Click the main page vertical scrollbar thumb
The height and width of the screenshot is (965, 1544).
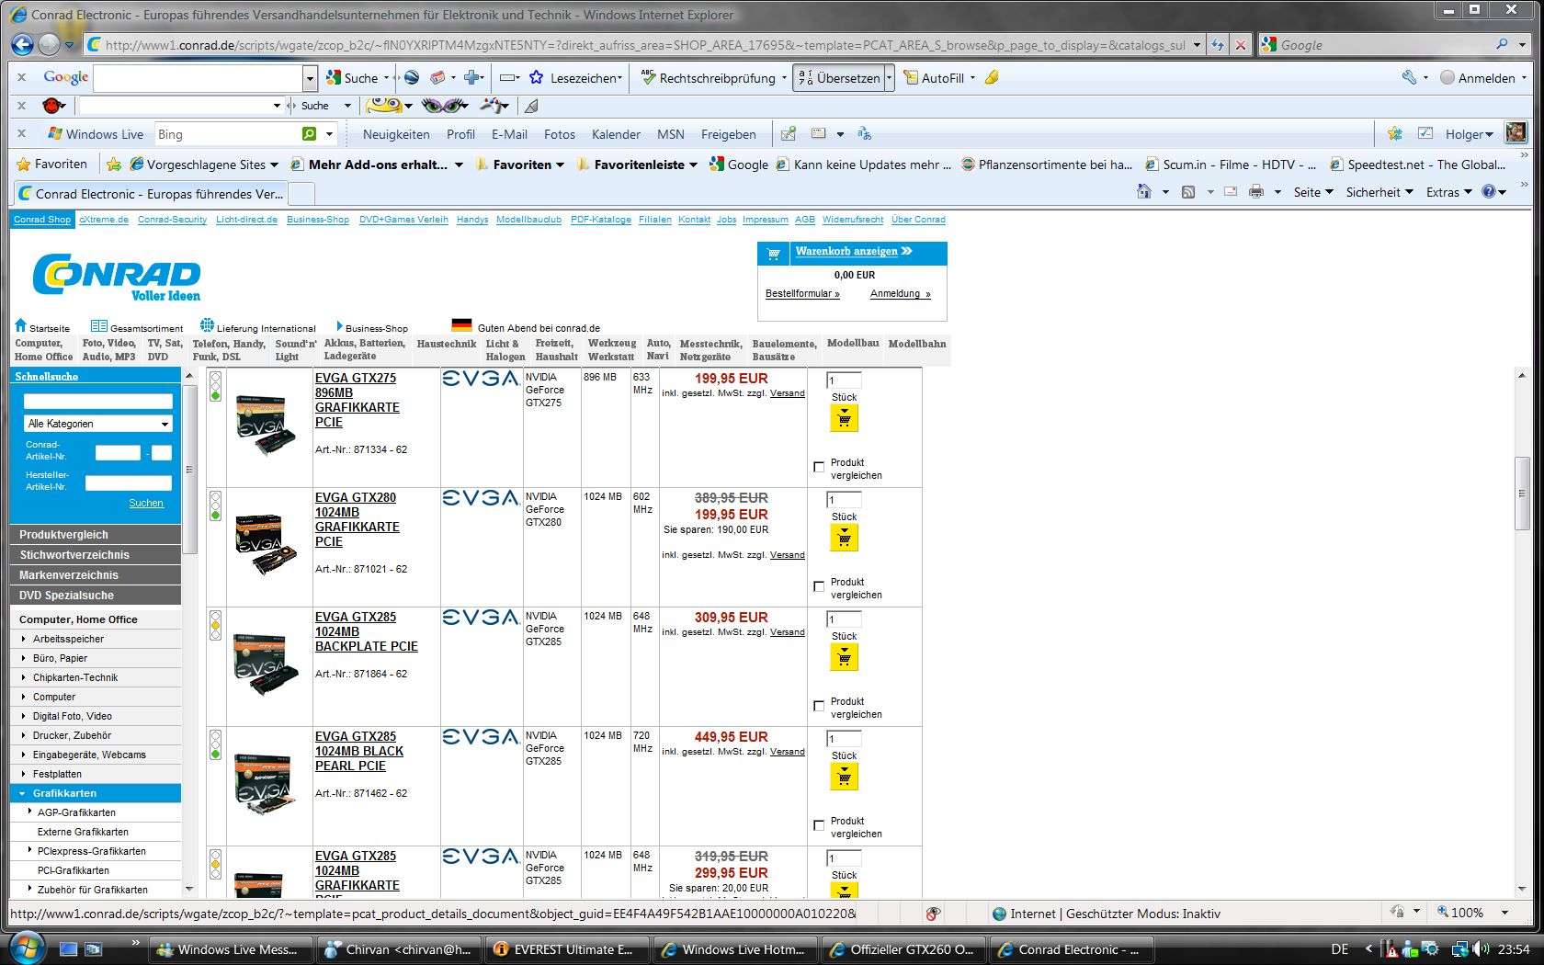tap(1521, 493)
